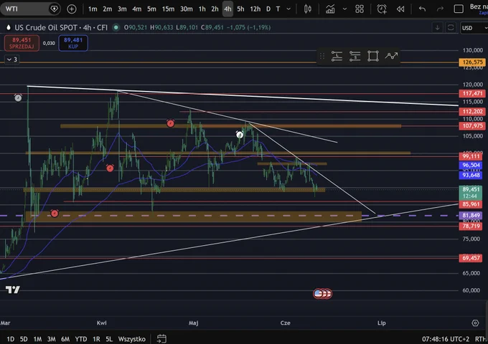Add a compare symbol with plus icon

click(x=72, y=9)
